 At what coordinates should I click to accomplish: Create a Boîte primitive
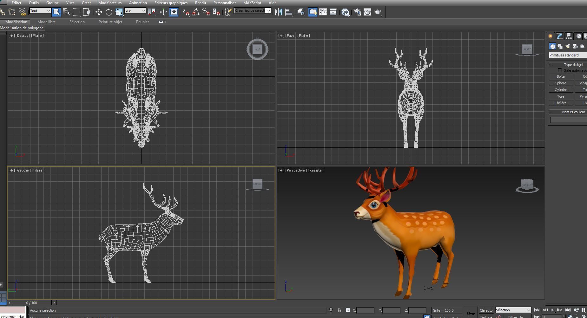561,76
